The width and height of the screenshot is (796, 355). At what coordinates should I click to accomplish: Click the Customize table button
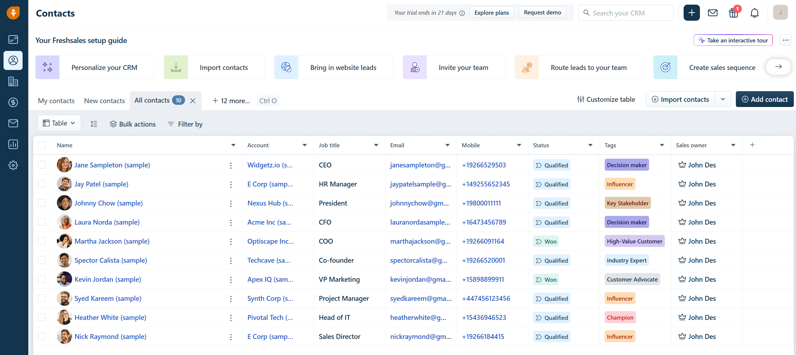(x=606, y=99)
